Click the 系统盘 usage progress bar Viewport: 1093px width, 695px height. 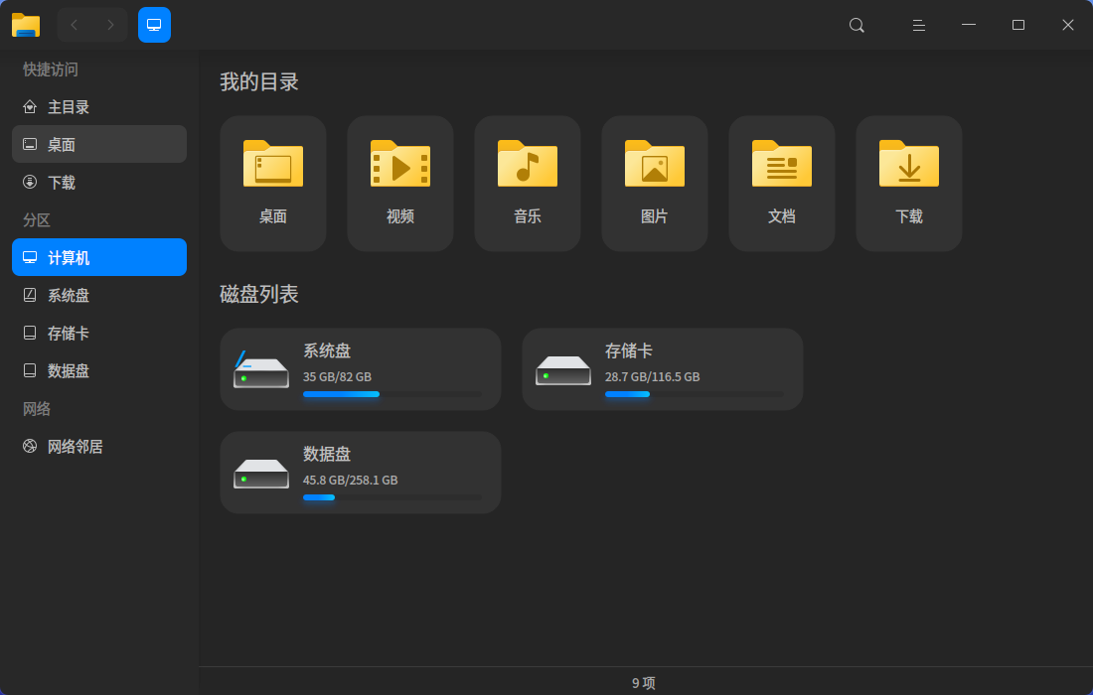click(x=391, y=394)
